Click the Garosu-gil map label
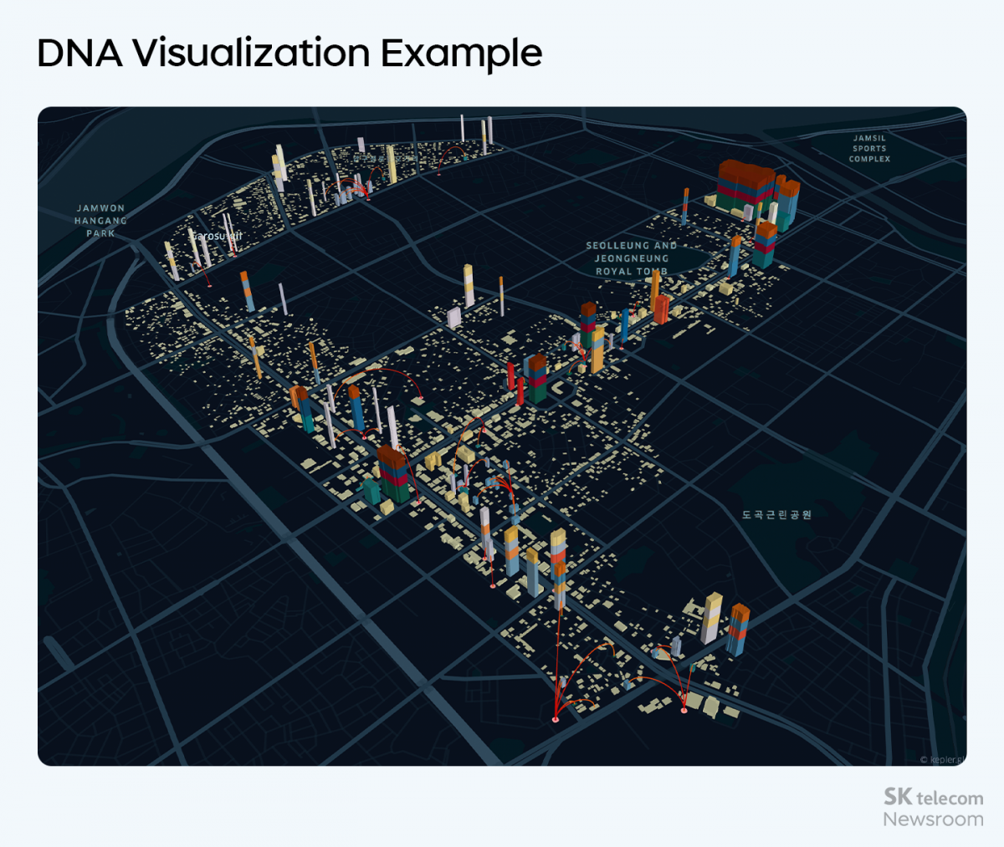 [218, 237]
